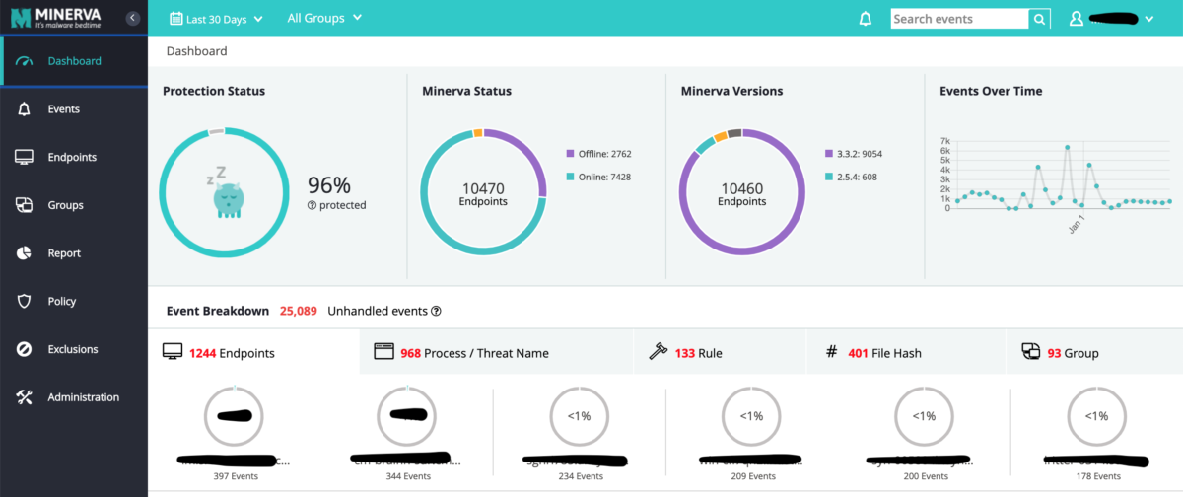Go to the Endpoints sidebar page
The width and height of the screenshot is (1183, 497).
[74, 157]
